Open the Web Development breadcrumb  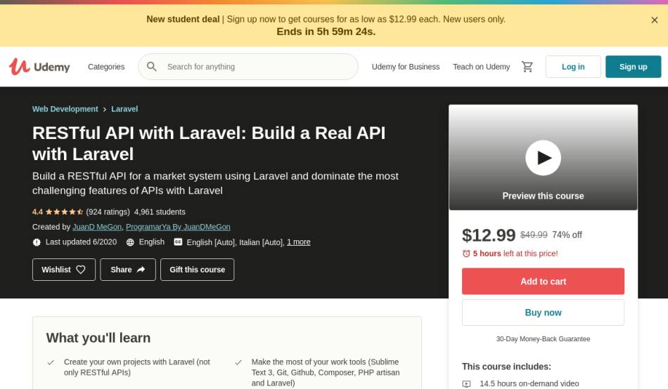(65, 109)
